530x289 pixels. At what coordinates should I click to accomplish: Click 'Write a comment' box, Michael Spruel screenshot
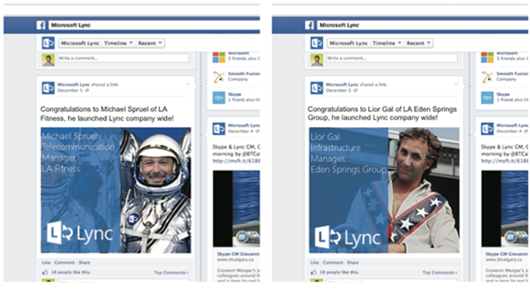tap(123, 58)
